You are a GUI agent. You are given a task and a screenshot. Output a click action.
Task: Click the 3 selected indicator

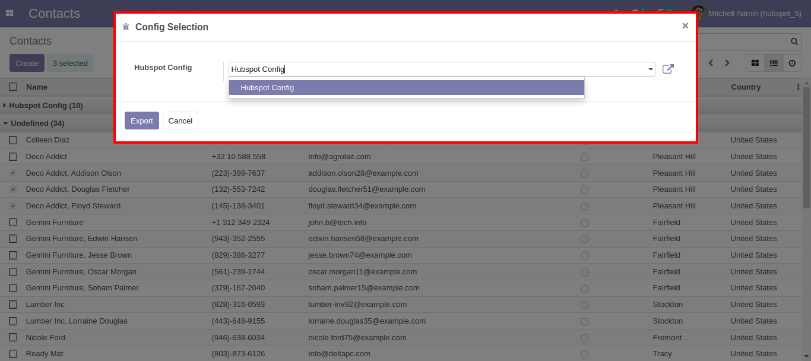pos(70,63)
